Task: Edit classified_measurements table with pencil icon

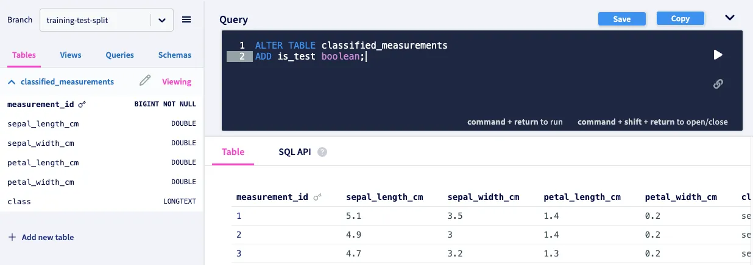Action: click(x=145, y=81)
